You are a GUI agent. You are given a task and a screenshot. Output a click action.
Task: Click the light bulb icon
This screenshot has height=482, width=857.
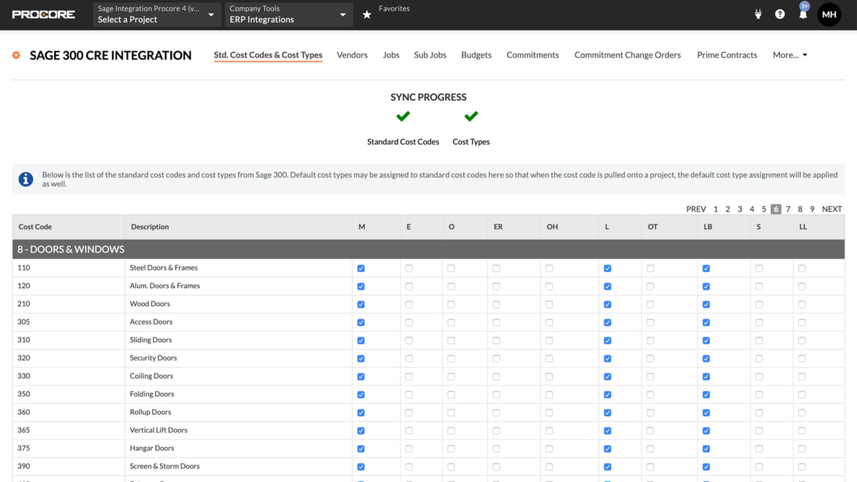pos(758,14)
